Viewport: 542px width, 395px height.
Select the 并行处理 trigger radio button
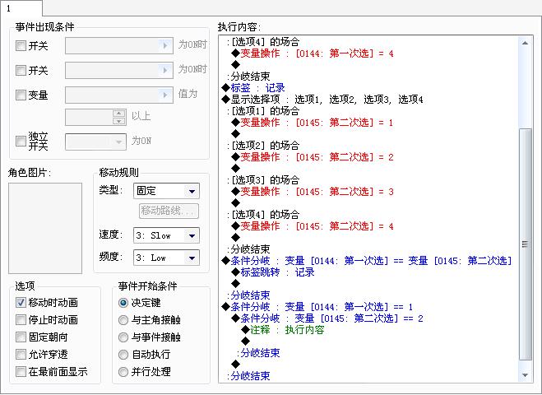pos(123,372)
